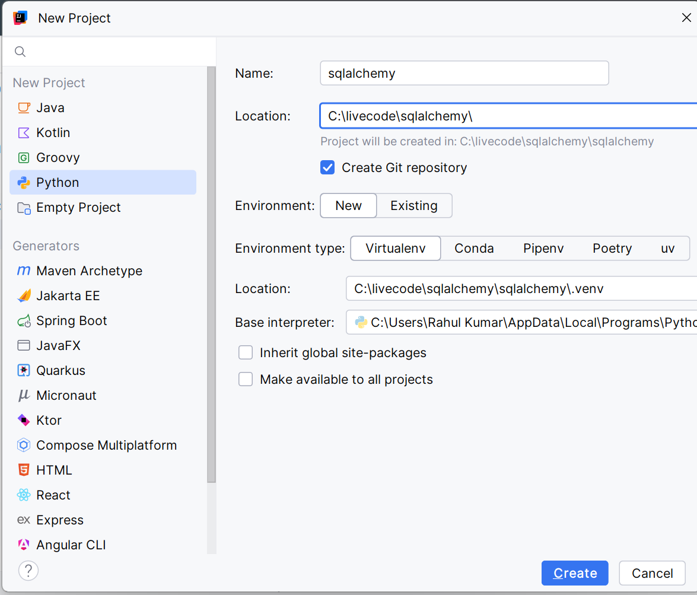The width and height of the screenshot is (697, 595).
Task: Open help via question mark icon
Action: (x=28, y=571)
